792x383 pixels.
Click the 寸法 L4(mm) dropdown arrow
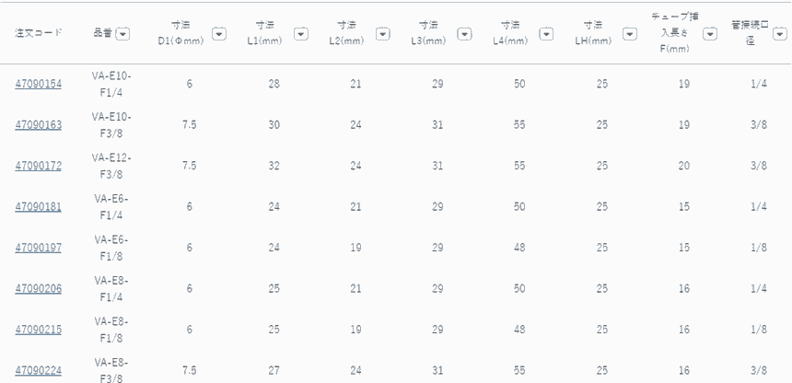pos(546,33)
